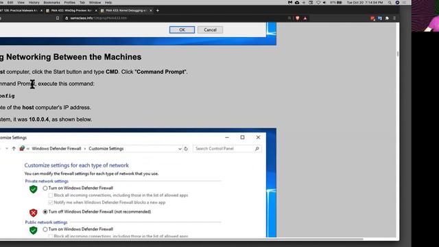
Task: Check Block all incoming connections under Private settings
Action: [x=51, y=196]
